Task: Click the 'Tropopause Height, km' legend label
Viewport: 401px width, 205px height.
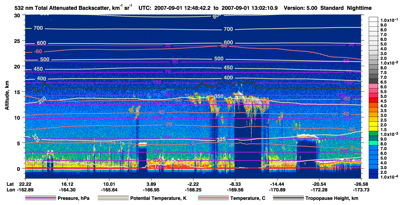Action: tap(332, 198)
